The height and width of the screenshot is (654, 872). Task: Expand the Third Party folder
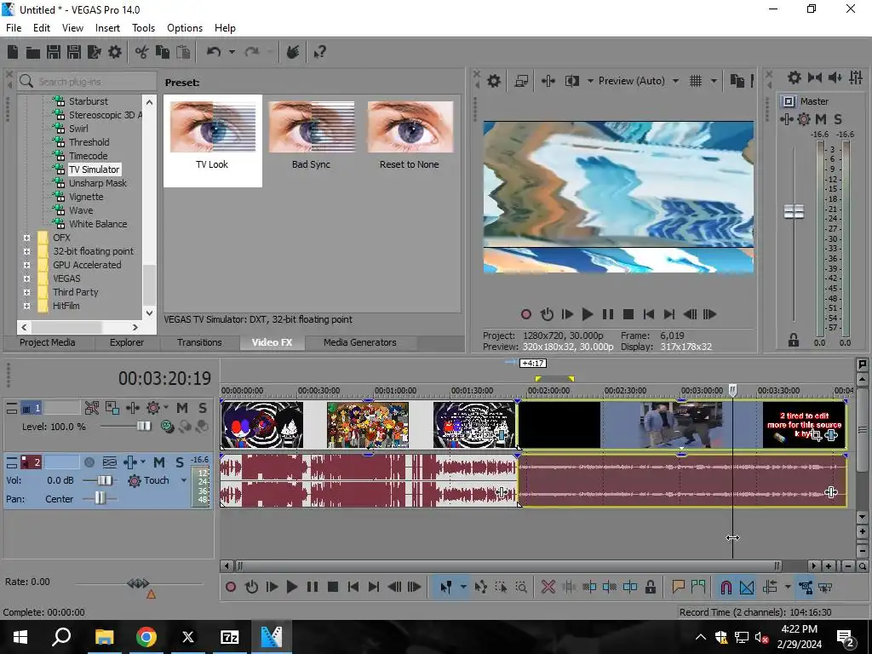tap(26, 292)
